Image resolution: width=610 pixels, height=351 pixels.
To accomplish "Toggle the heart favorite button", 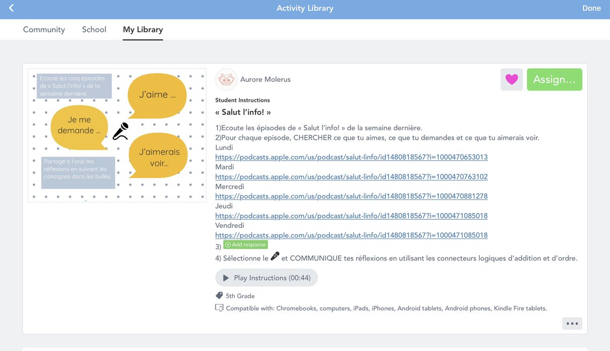I will [x=511, y=79].
